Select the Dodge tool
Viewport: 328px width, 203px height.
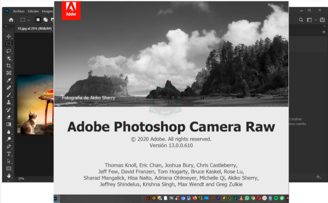click(x=9, y=139)
